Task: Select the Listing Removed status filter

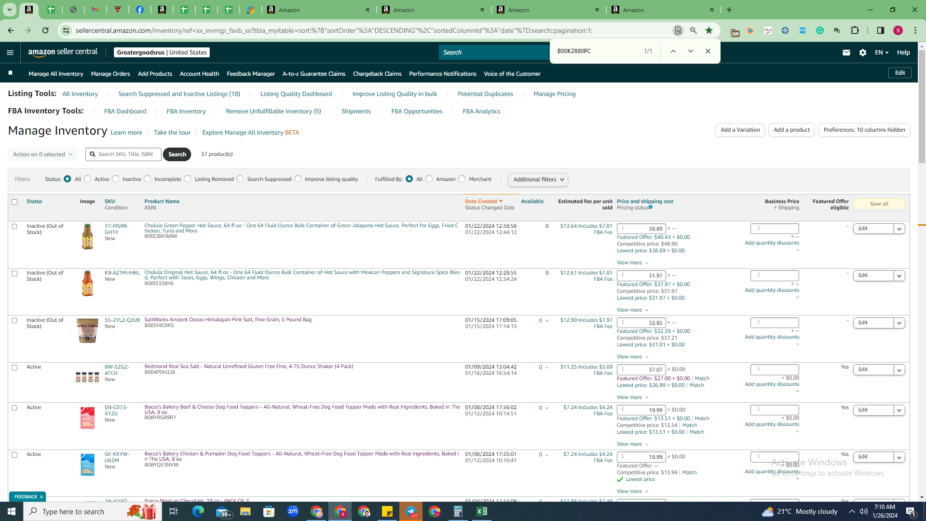Action: (188, 179)
